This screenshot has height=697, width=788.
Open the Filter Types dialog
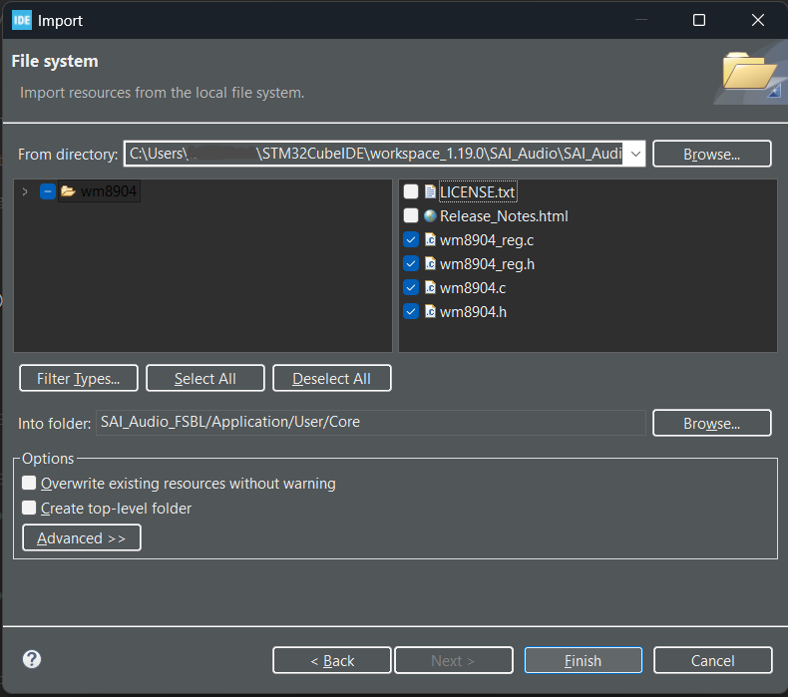79,379
